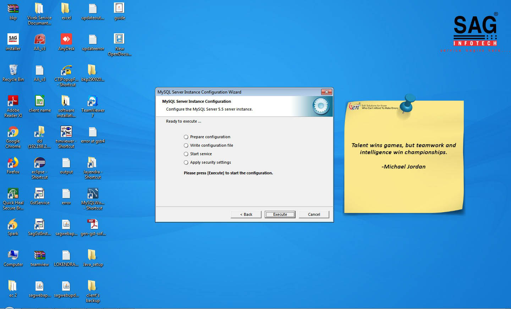511x309 pixels.
Task: Open the Adobe Reader XI icon
Action: coord(13,101)
